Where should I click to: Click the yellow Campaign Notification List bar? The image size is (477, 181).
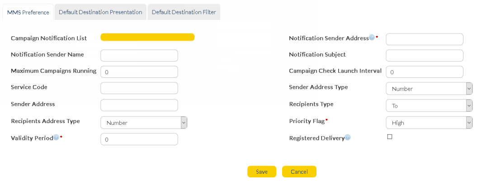click(147, 37)
